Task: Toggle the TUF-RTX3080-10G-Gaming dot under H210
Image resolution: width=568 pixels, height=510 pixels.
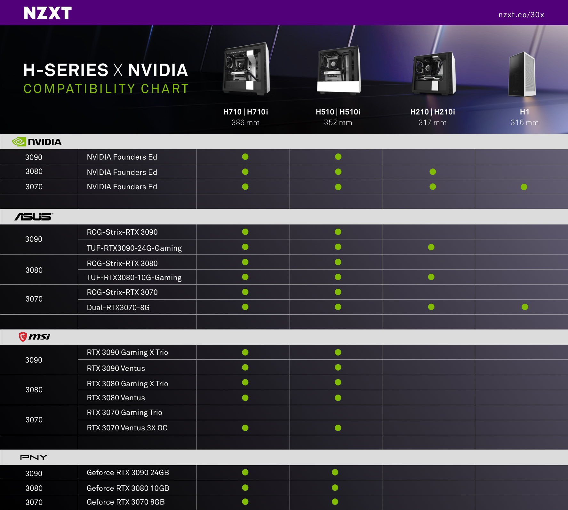Action: coord(431,277)
